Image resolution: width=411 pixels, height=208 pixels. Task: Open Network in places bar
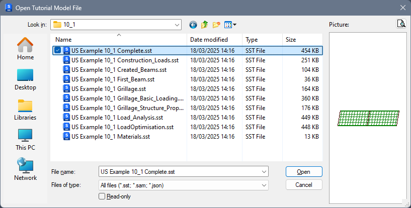pyautogui.click(x=26, y=169)
